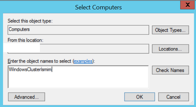Click the 'From this location:' label
This screenshot has width=196, height=107.
tap(26, 40)
